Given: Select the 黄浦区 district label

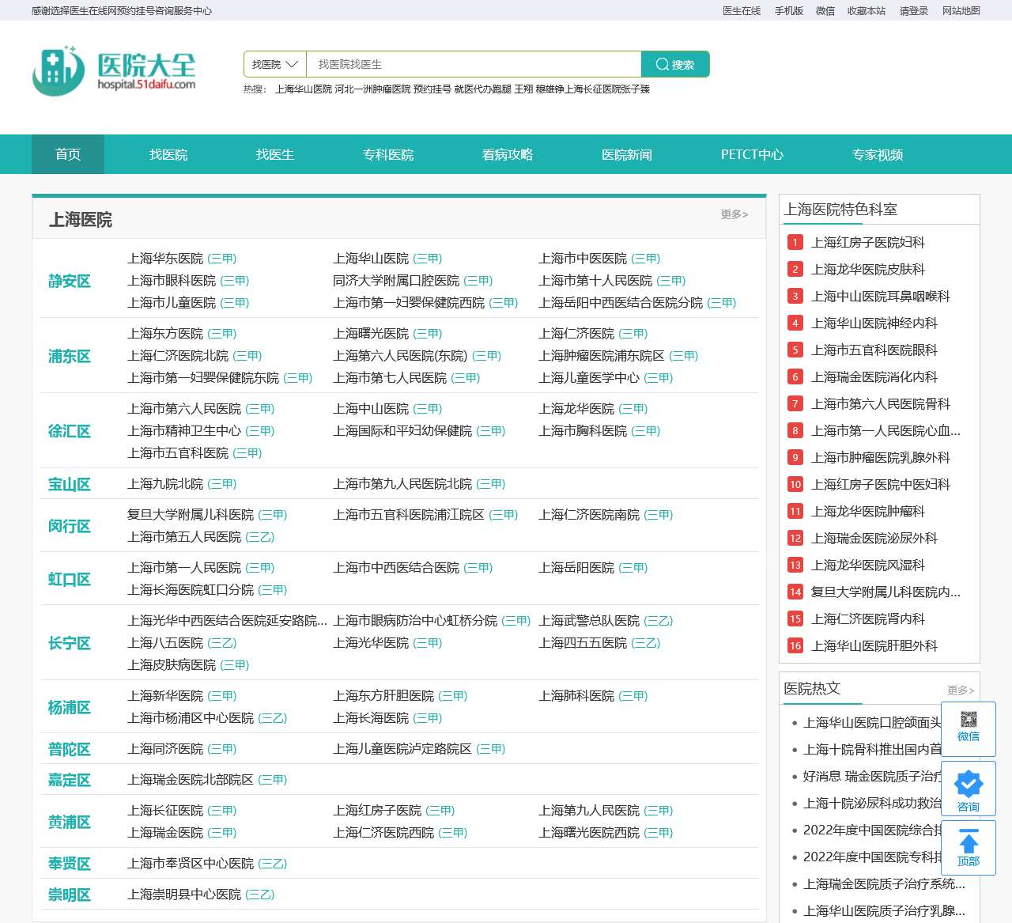Looking at the screenshot, I should (x=70, y=822).
